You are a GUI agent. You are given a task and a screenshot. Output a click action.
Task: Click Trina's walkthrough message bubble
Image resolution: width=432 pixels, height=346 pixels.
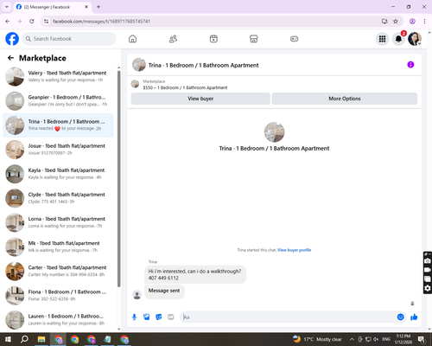tap(195, 274)
